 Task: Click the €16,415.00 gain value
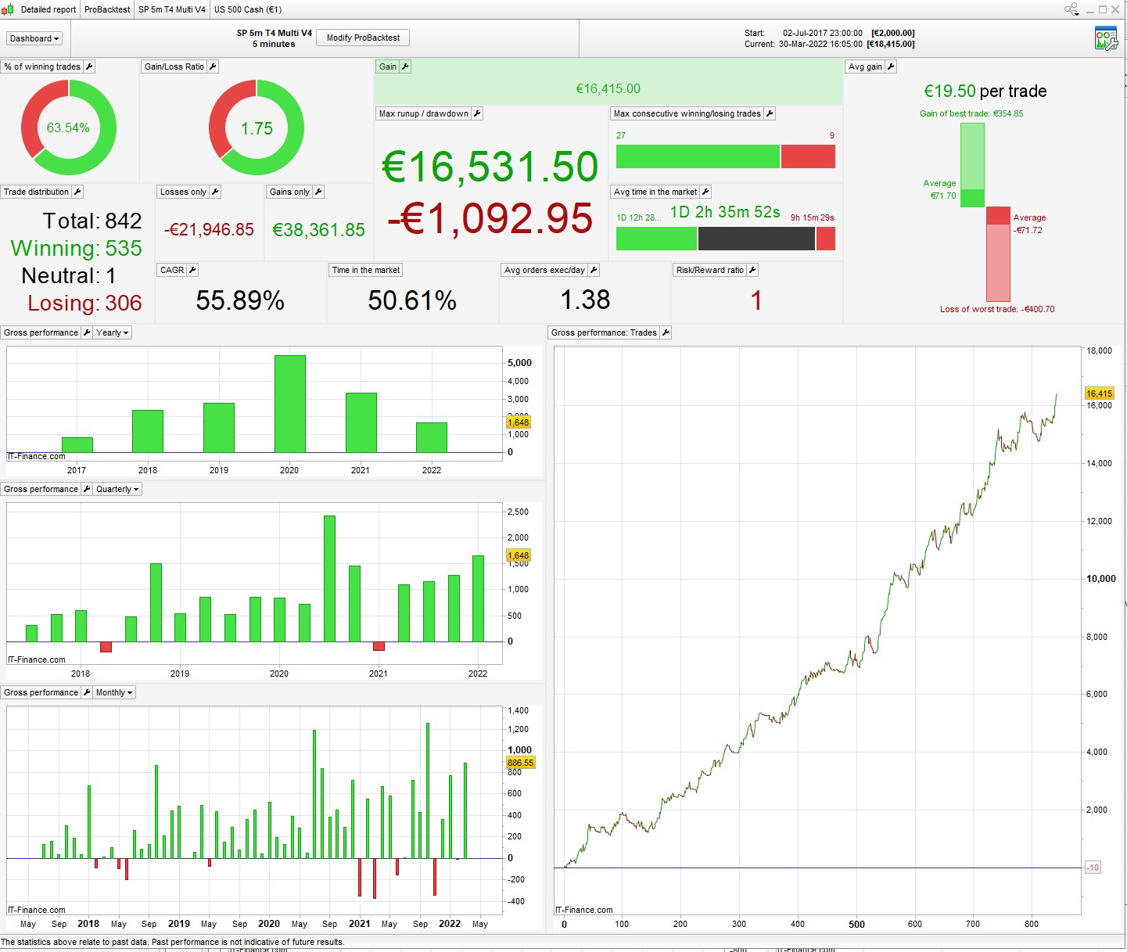(x=608, y=89)
